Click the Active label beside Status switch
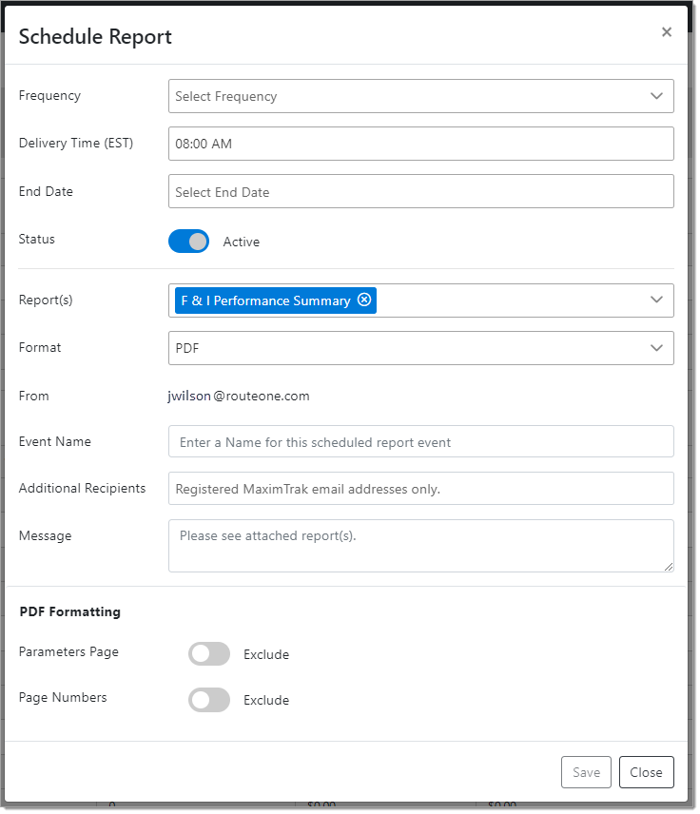Screen dimensions: 700x814 coord(242,242)
